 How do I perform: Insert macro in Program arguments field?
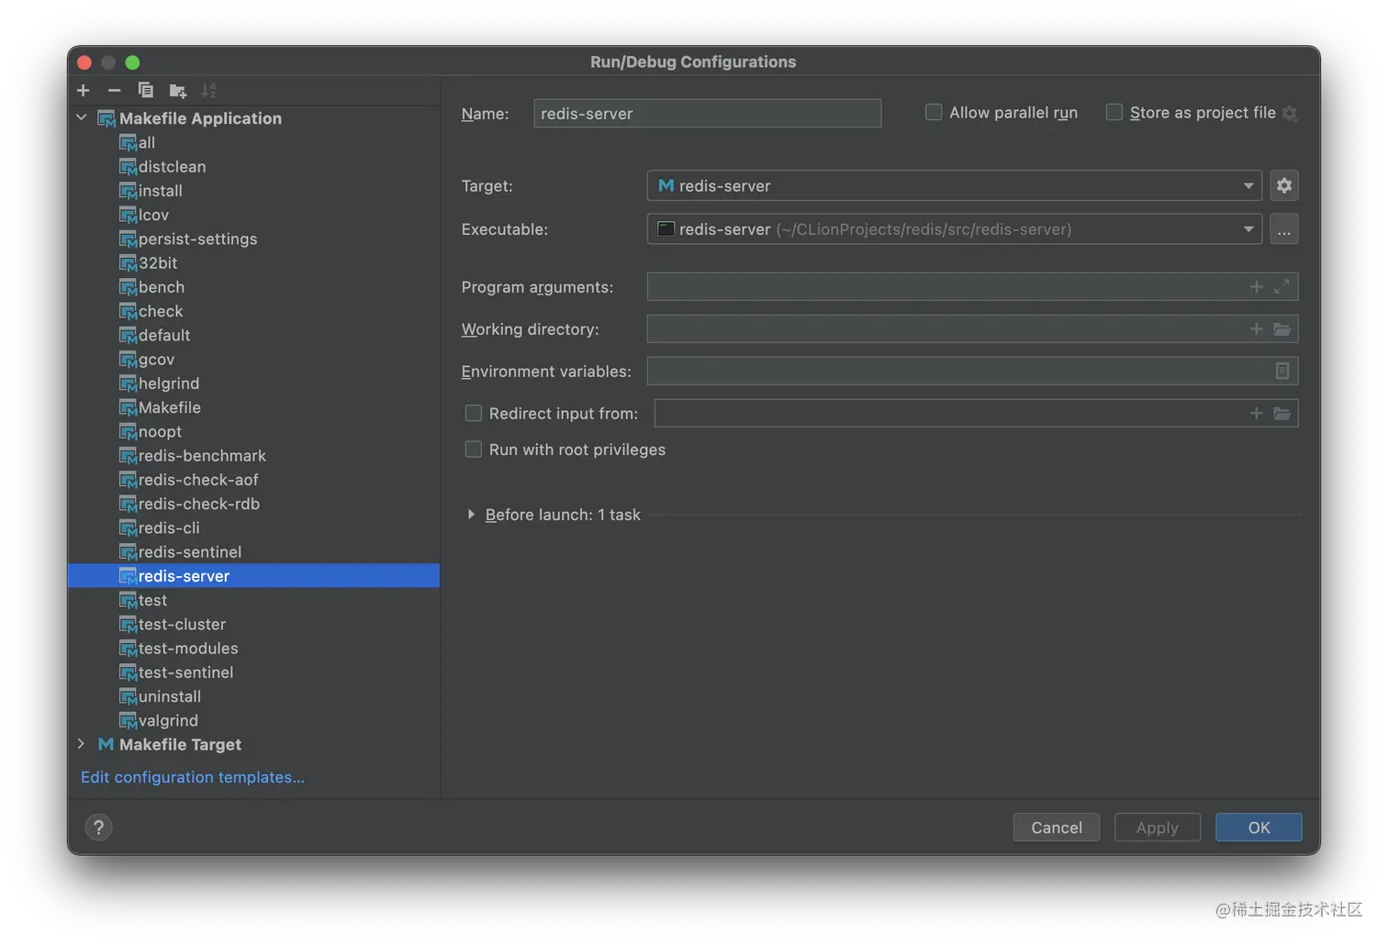click(x=1256, y=287)
